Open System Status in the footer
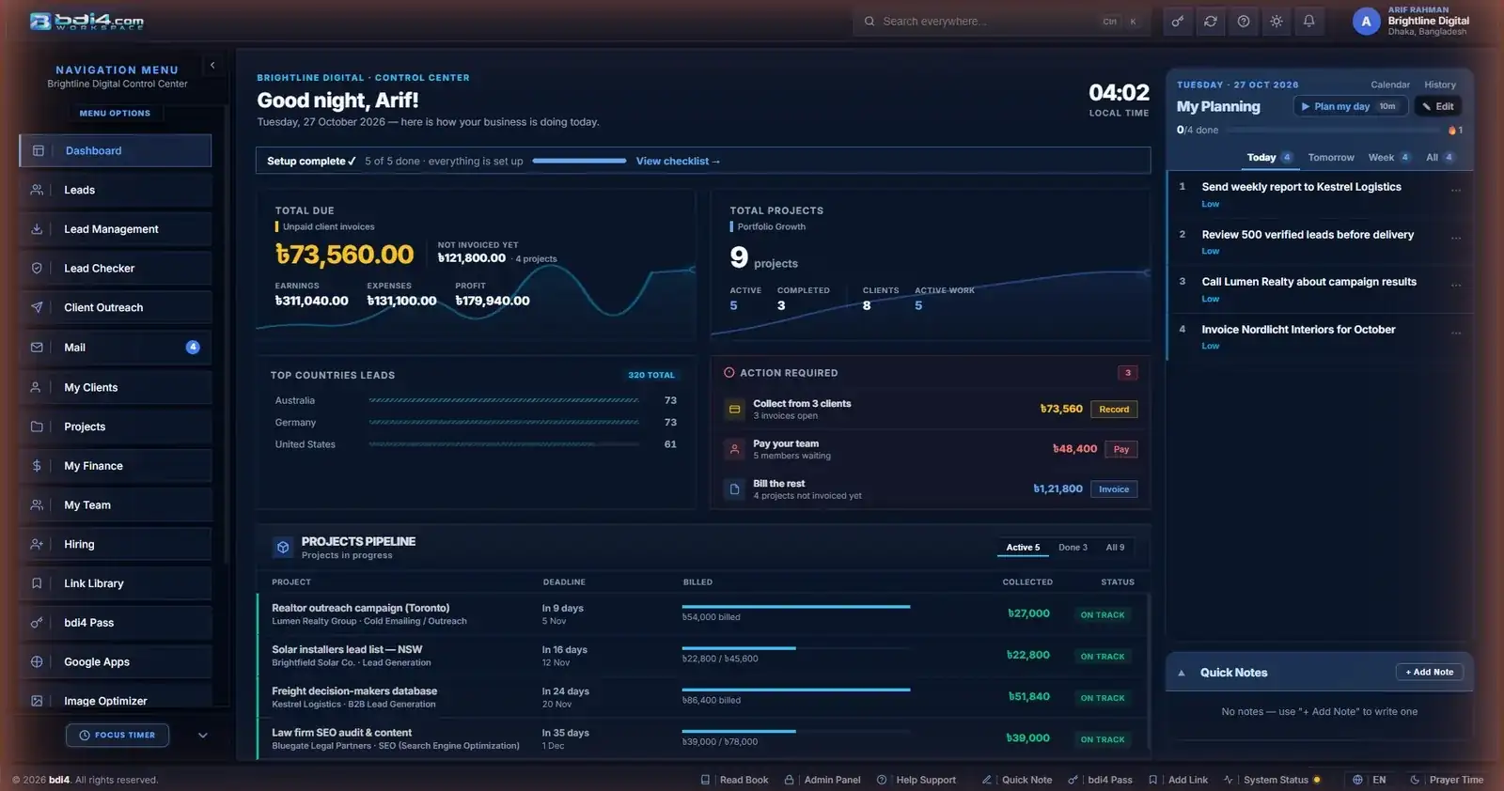The image size is (1504, 791). tap(1272, 780)
